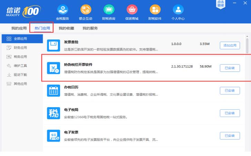Click the 电子发票 app icon
The height and width of the screenshot is (156, 251).
coord(53,136)
